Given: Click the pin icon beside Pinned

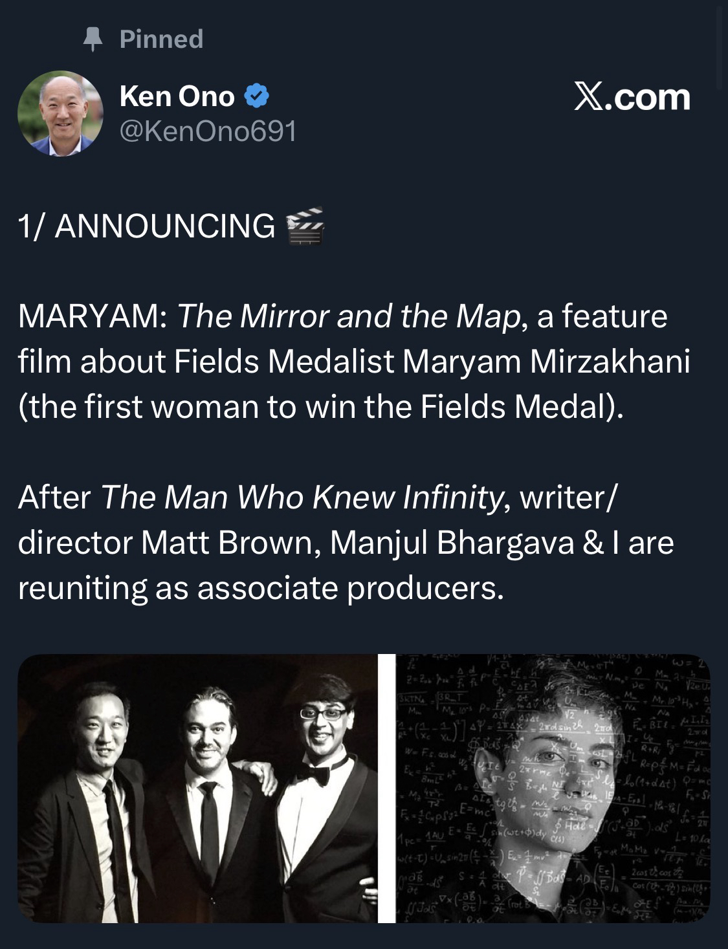Looking at the screenshot, I should pyautogui.click(x=93, y=39).
